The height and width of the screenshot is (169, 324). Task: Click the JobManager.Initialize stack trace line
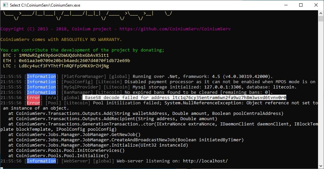coord(98,145)
